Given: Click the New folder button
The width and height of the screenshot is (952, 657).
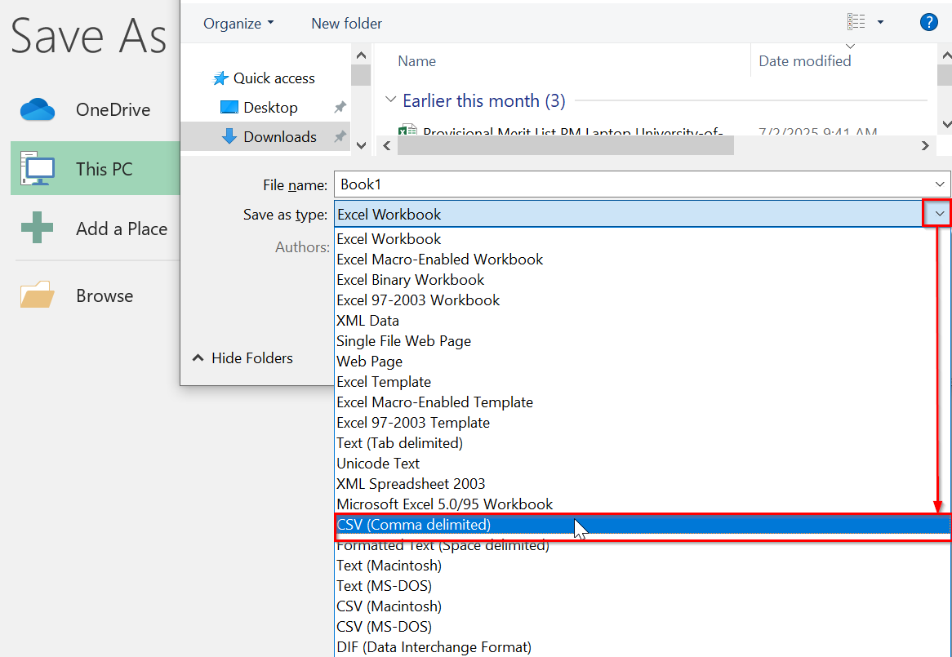Looking at the screenshot, I should click(x=347, y=23).
